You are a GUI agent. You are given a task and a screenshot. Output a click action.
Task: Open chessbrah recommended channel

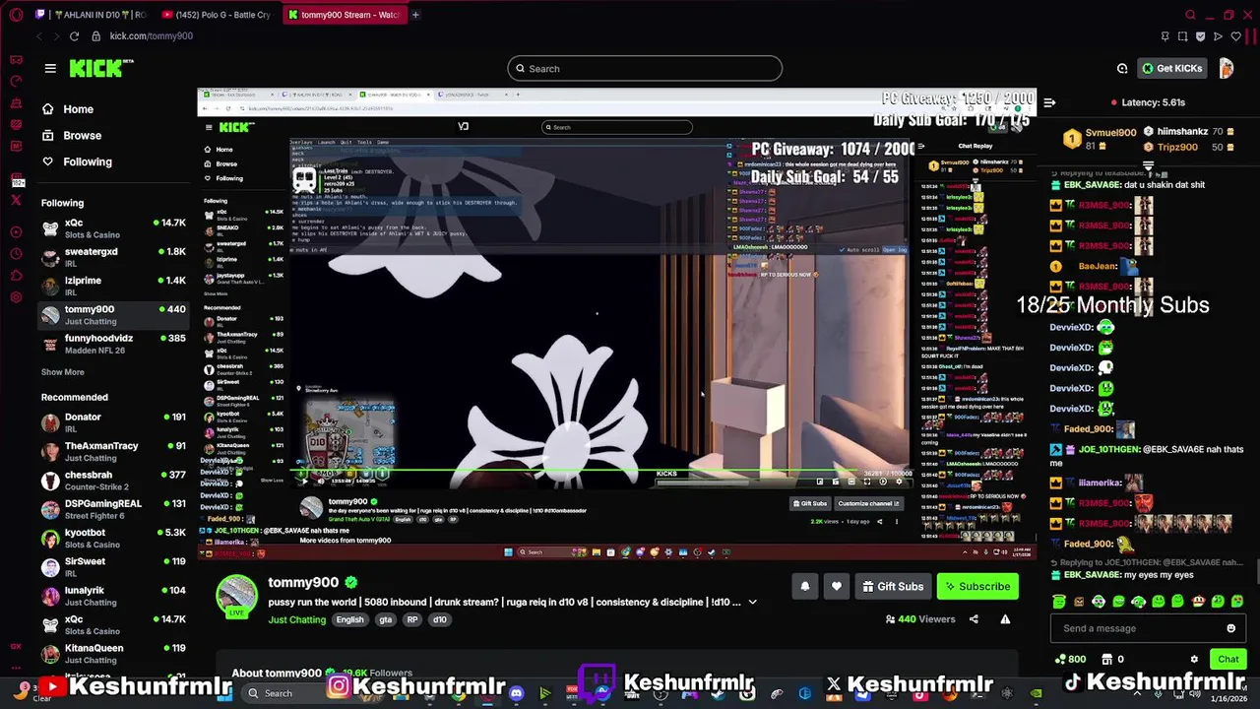[x=113, y=481]
